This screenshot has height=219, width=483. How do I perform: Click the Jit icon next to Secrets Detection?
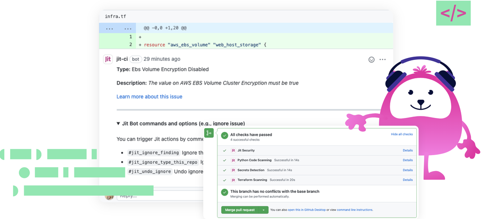pyautogui.click(x=233, y=170)
